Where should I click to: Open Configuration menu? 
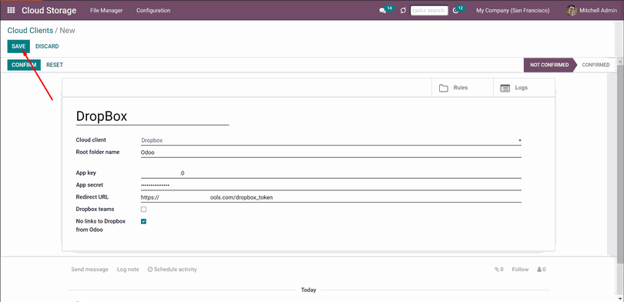coord(153,10)
